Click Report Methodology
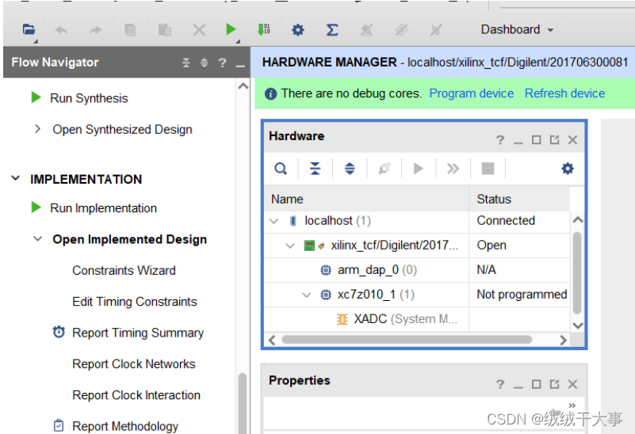The width and height of the screenshot is (635, 434). tap(125, 426)
